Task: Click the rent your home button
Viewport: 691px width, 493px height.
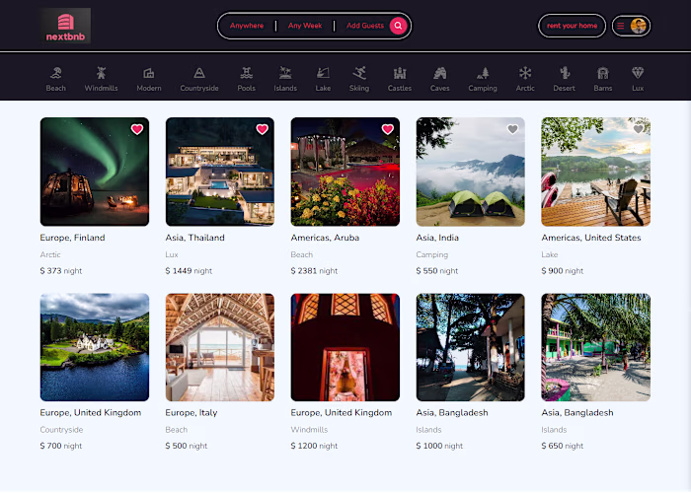Action: tap(572, 26)
